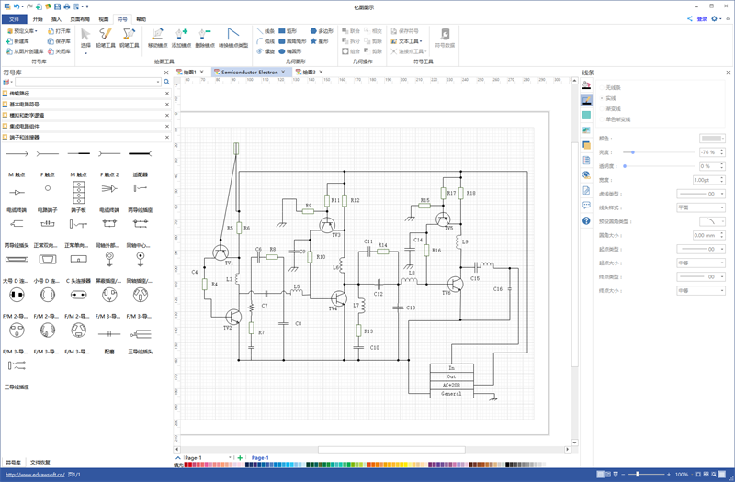
Task: Open the comment bubble panel icon
Action: (x=586, y=205)
